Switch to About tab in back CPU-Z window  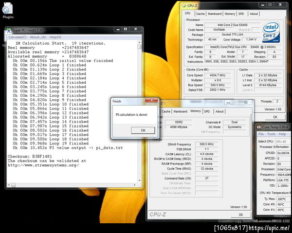point(254,14)
